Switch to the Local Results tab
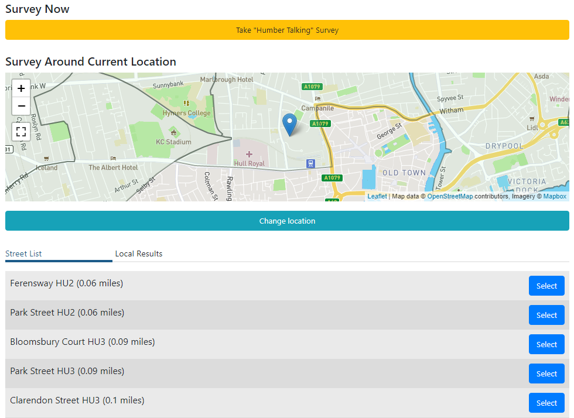Image resolution: width=574 pixels, height=418 pixels. [x=139, y=253]
